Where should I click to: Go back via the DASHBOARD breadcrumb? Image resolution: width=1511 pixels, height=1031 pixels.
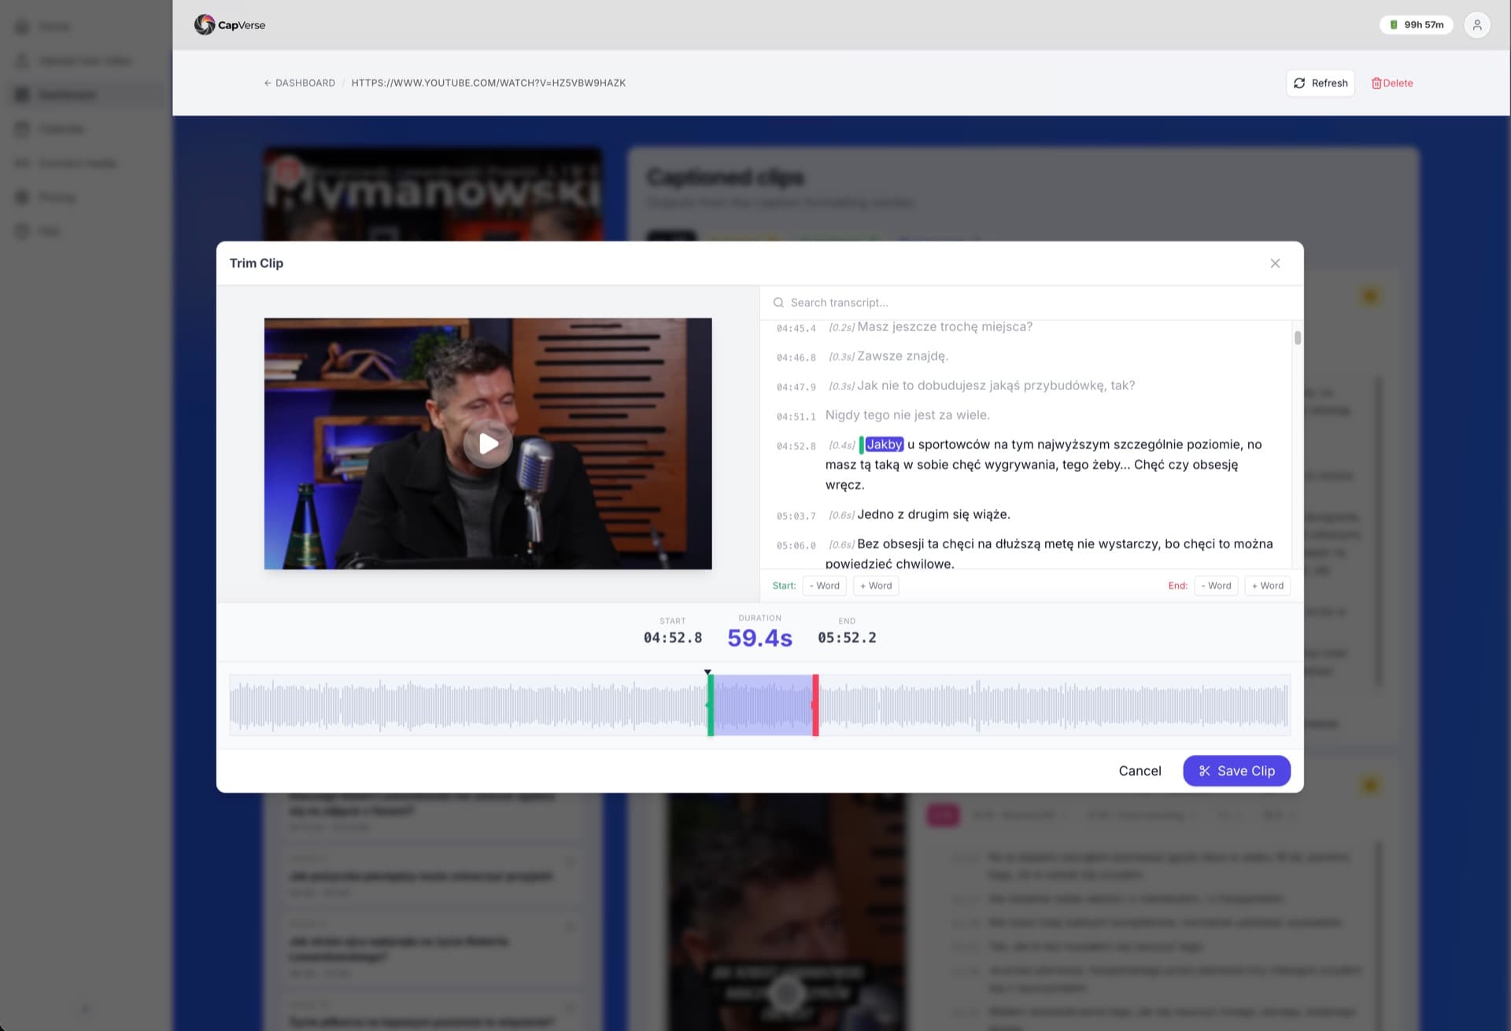pyautogui.click(x=305, y=83)
